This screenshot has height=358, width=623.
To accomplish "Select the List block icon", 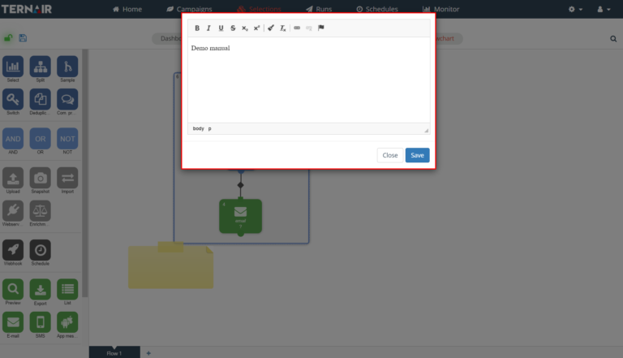I will click(x=67, y=289).
